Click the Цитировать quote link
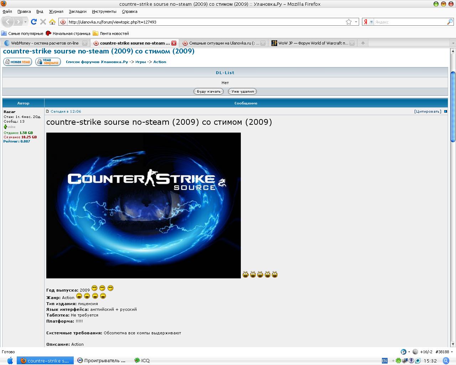The width and height of the screenshot is (456, 365). pos(427,112)
